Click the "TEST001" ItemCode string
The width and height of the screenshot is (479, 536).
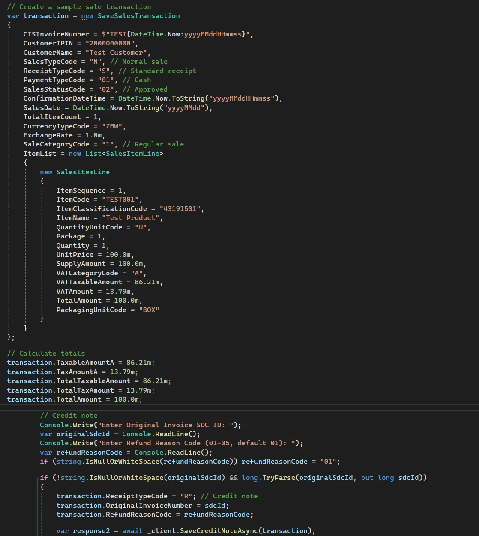click(x=120, y=200)
